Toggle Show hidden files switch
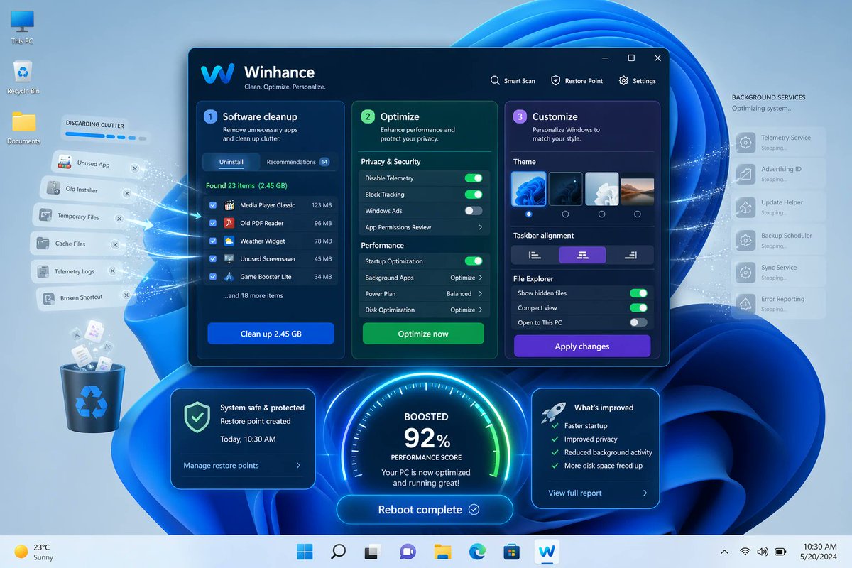The height and width of the screenshot is (568, 852). click(x=638, y=293)
